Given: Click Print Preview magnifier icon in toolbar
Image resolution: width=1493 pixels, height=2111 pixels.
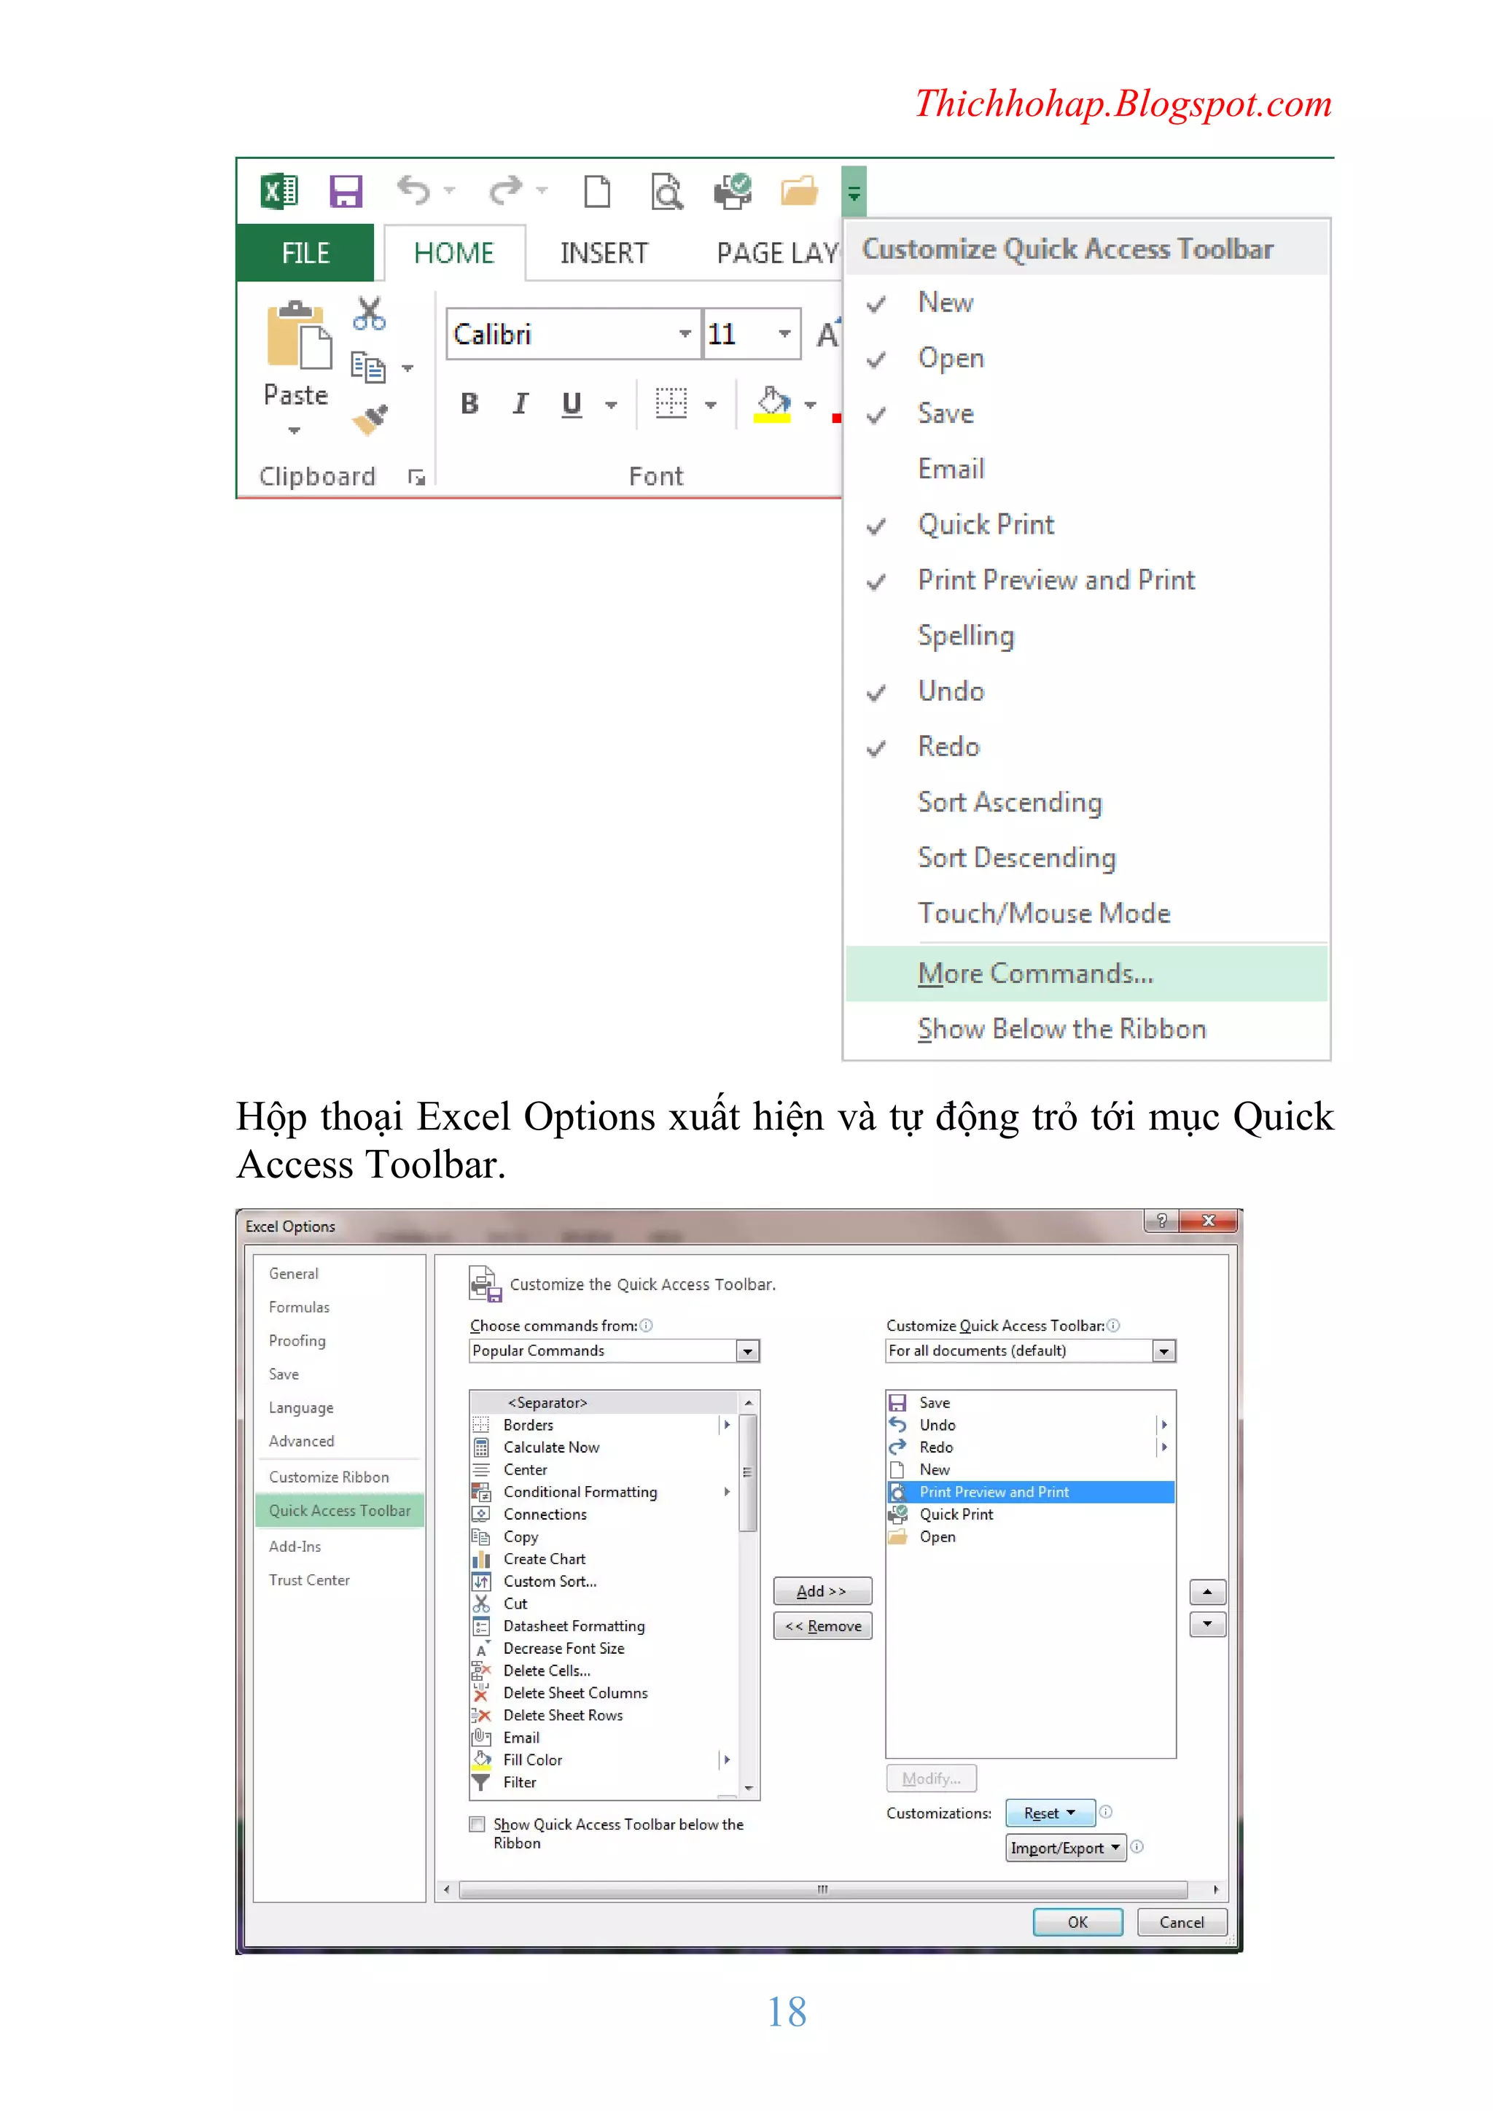Looking at the screenshot, I should [666, 191].
